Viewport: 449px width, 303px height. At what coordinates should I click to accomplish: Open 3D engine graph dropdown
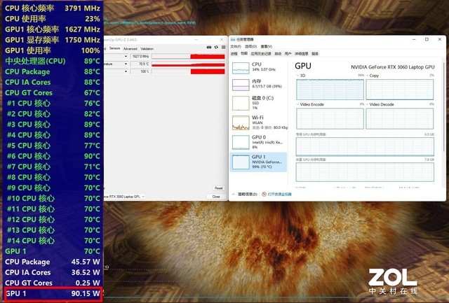pyautogui.click(x=297, y=76)
